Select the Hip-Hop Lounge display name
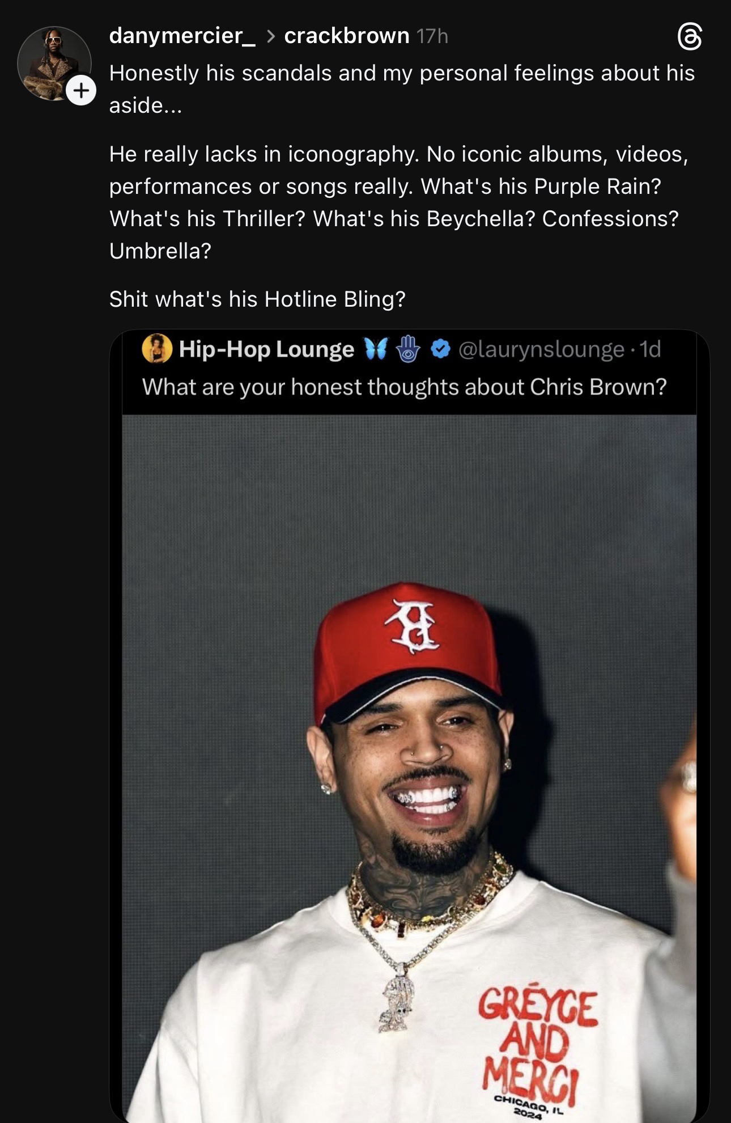 click(x=266, y=349)
